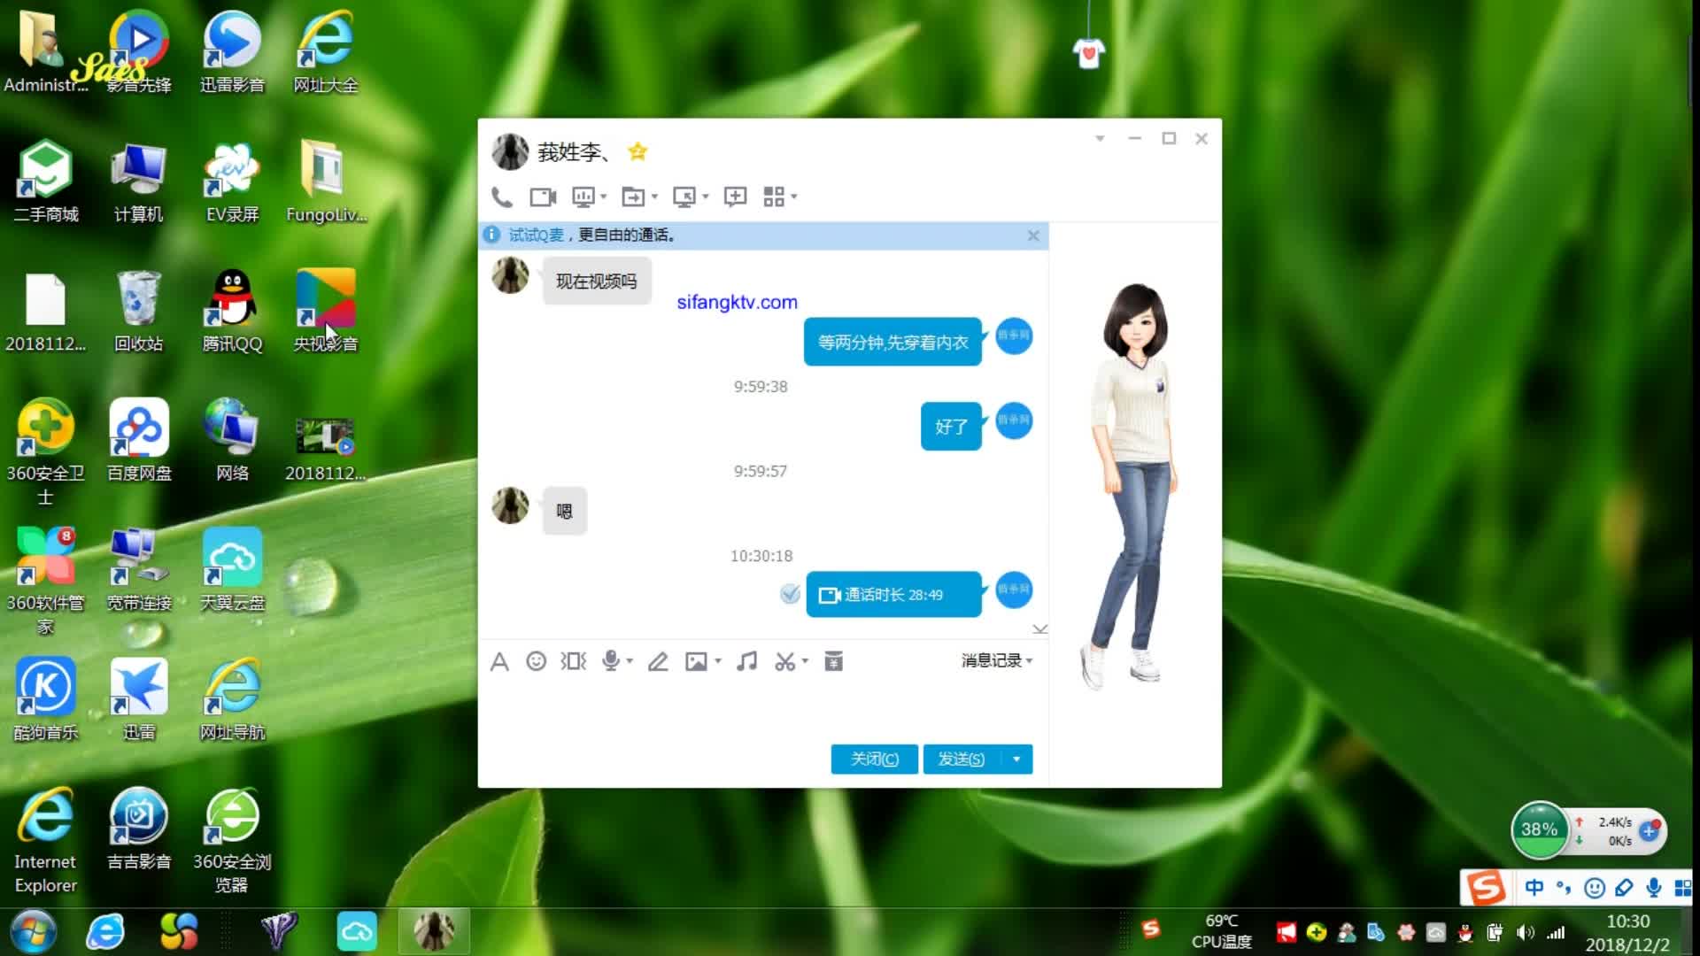Image resolution: width=1700 pixels, height=956 pixels.
Task: Start a video call with the camera icon
Action: coord(543,197)
